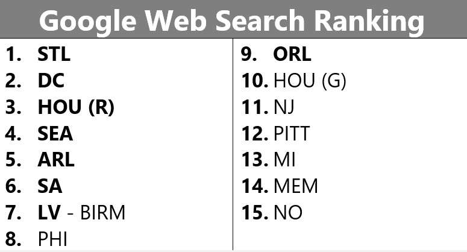The width and height of the screenshot is (467, 252).
Task: Select HOU (G) at rank ten
Action: [310, 81]
